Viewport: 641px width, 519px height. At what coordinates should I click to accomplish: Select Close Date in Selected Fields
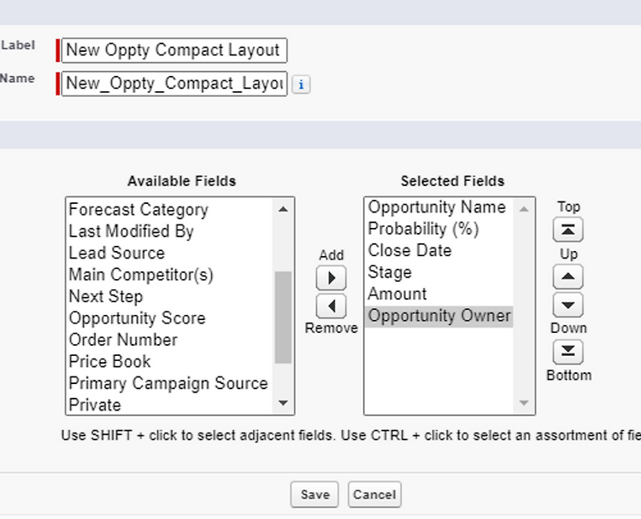point(409,251)
